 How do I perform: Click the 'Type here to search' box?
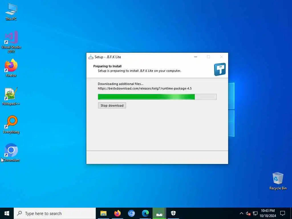[x=55, y=213]
